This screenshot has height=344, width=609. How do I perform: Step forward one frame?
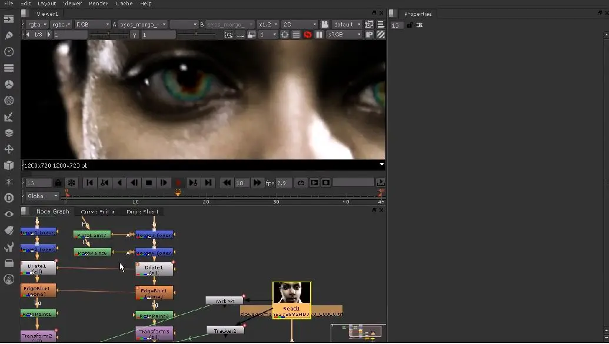coord(164,182)
